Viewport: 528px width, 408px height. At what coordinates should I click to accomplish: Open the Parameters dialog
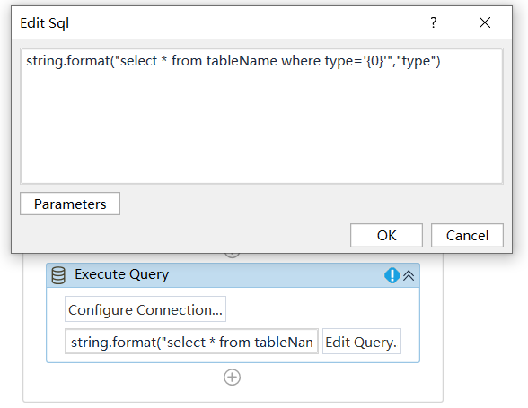(70, 204)
